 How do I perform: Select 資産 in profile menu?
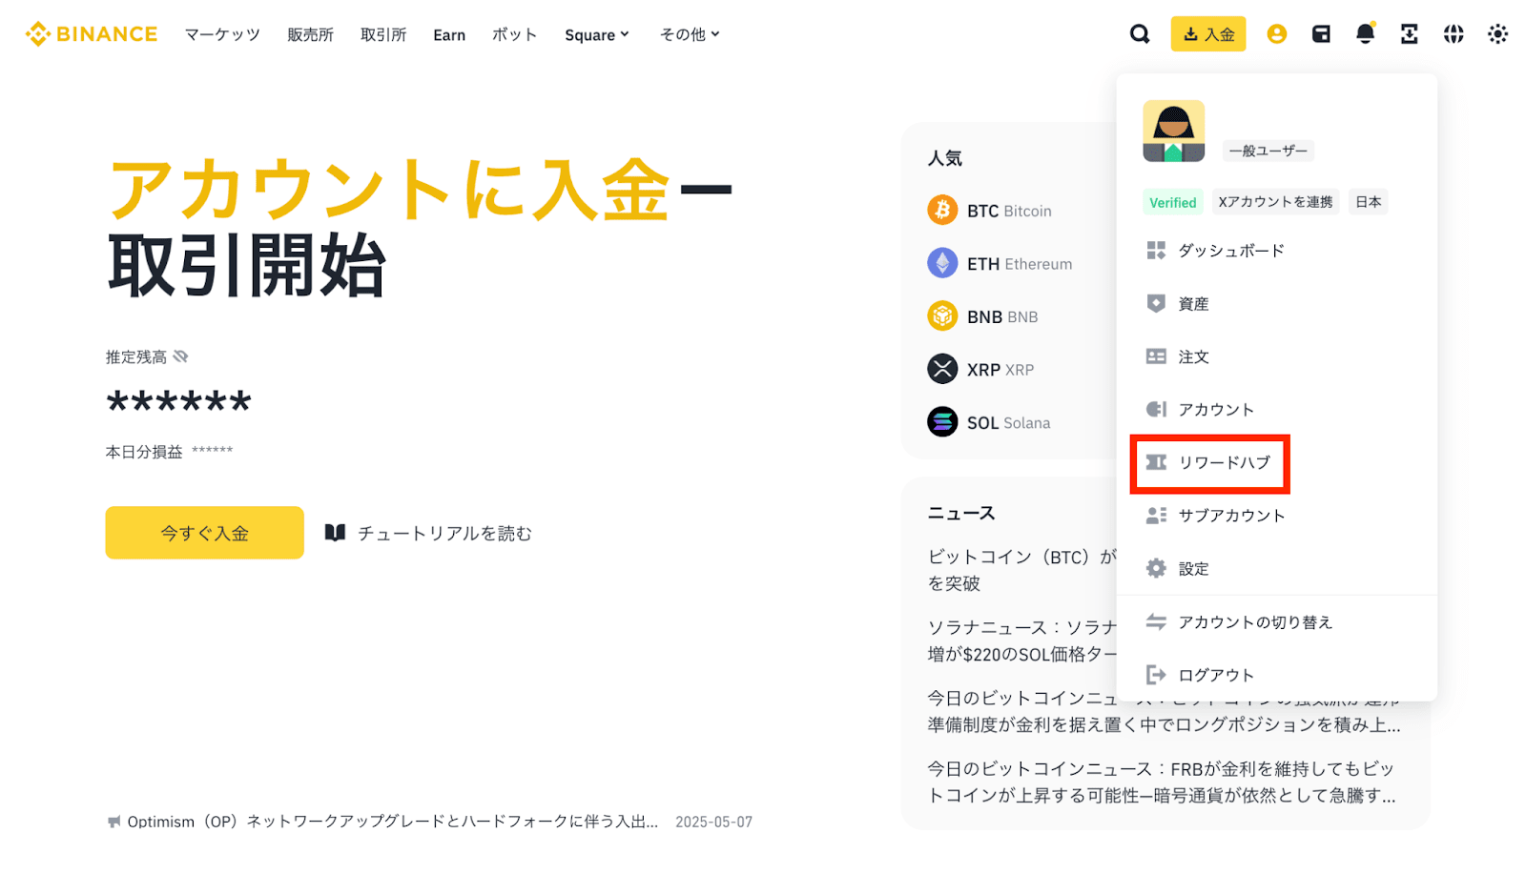click(x=1277, y=303)
